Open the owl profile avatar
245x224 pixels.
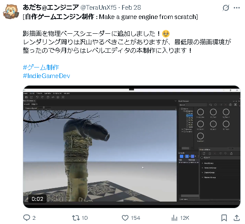11,12
